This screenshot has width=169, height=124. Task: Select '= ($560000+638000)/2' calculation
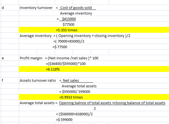74,114
